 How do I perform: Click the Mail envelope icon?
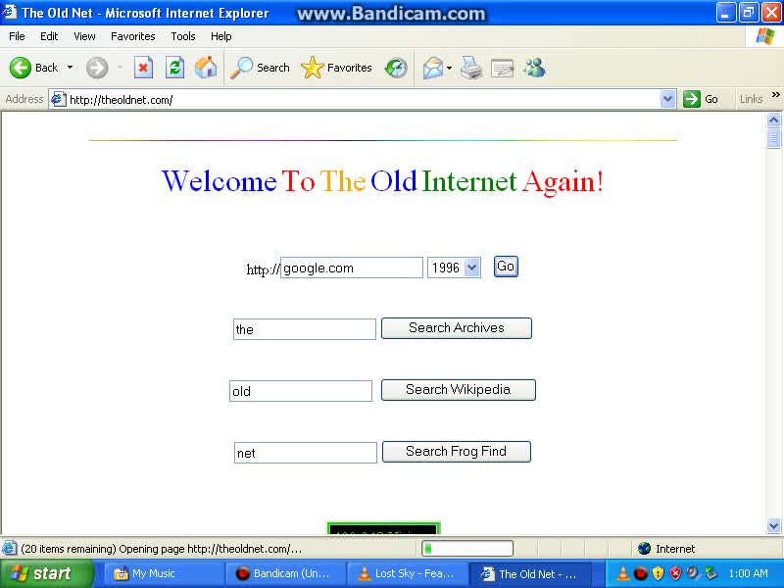coord(433,68)
